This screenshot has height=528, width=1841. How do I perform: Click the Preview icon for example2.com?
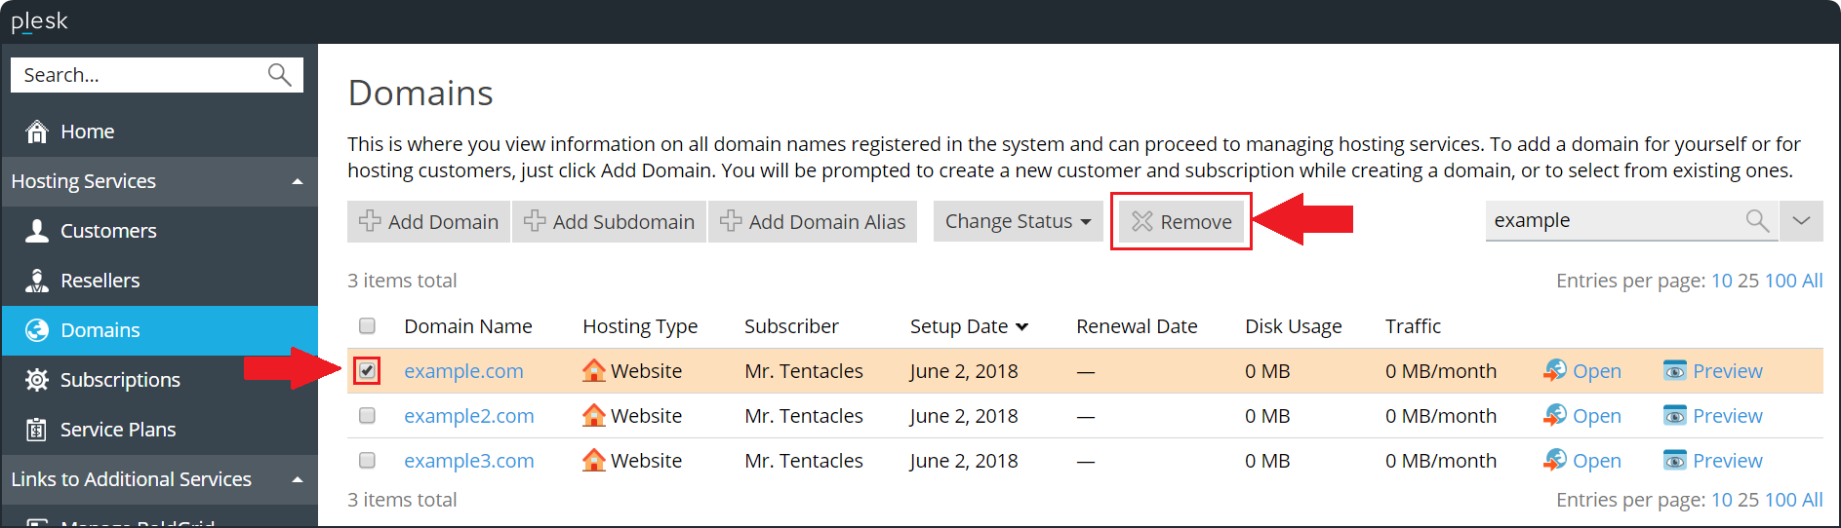[x=1674, y=416]
